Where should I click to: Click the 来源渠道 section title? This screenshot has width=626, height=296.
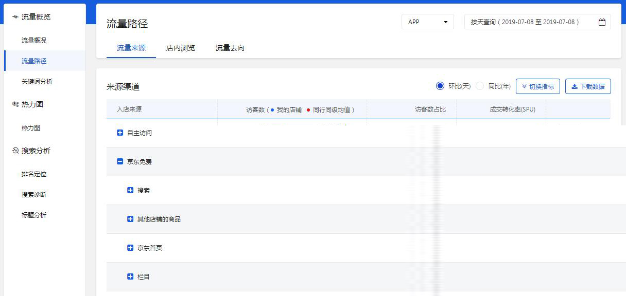tap(123, 86)
